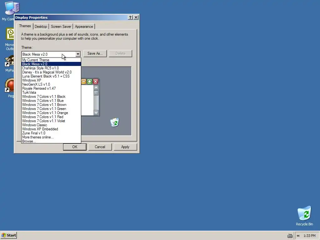Select the Windows XP theme entry
The height and width of the screenshot is (240, 320).
(51, 80)
